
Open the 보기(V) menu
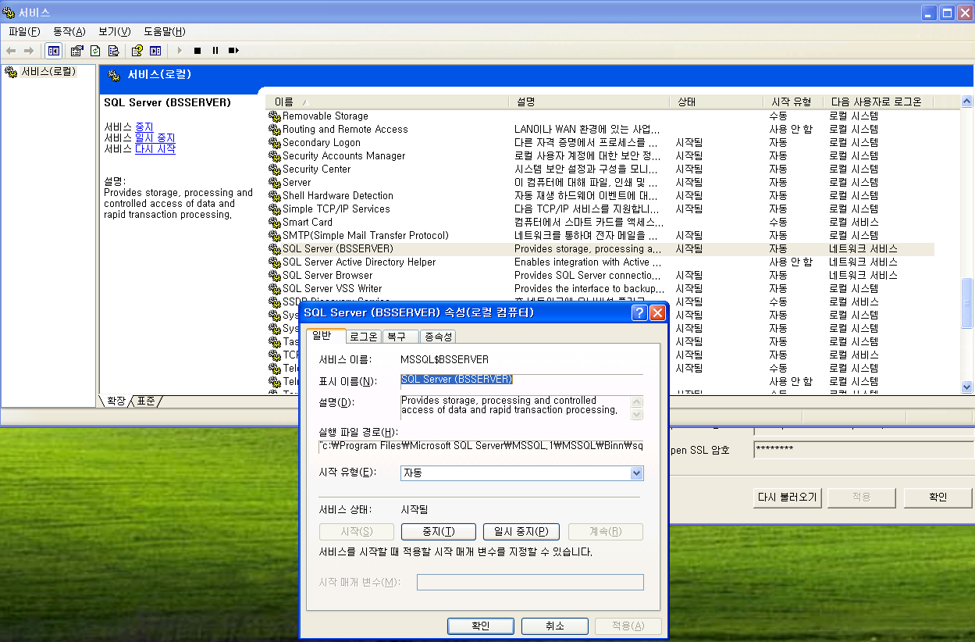[114, 31]
